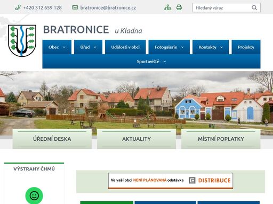Click the ČEZ Distribuce logo banner
273x204 pixels.
[x=171, y=181]
